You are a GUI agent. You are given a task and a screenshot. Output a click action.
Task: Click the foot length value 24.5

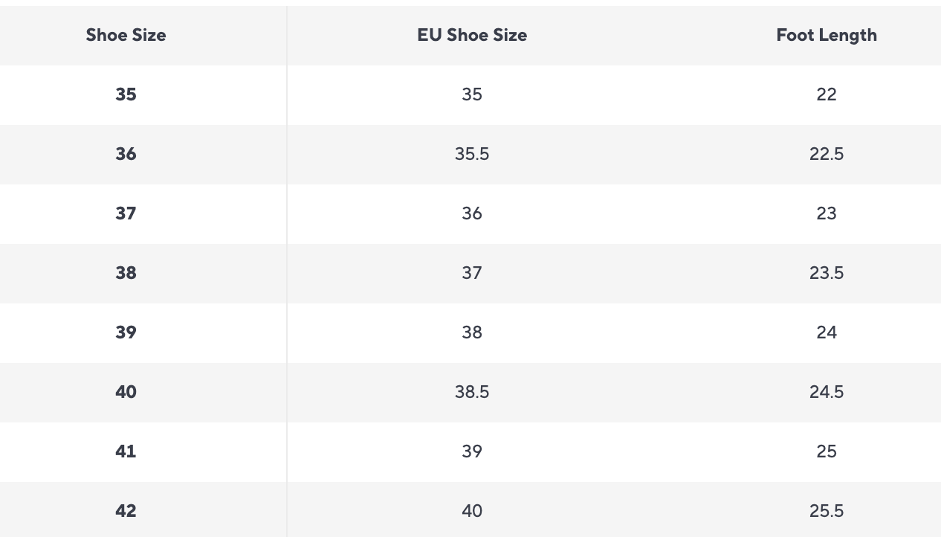click(x=827, y=392)
